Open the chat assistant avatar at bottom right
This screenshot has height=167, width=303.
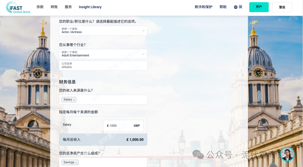pyautogui.click(x=287, y=154)
